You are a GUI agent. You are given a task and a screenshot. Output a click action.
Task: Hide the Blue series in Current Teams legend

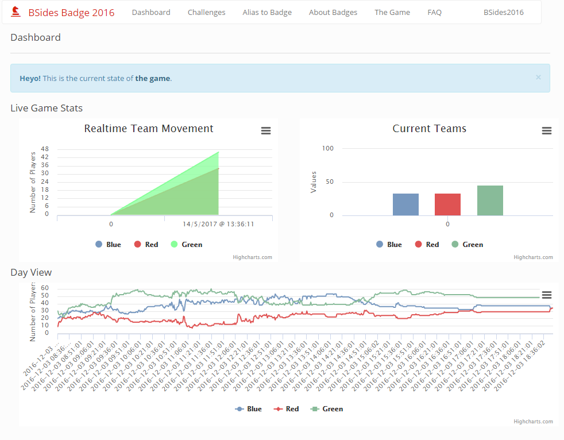(389, 245)
